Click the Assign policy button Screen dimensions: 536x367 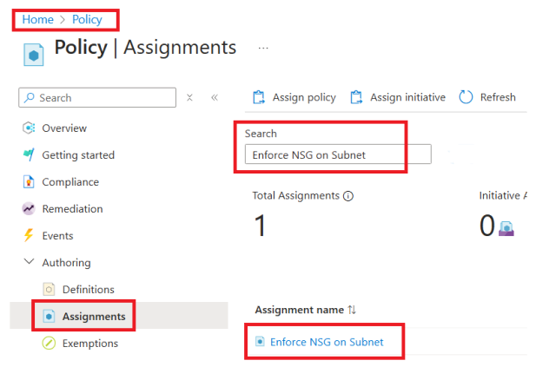(294, 97)
